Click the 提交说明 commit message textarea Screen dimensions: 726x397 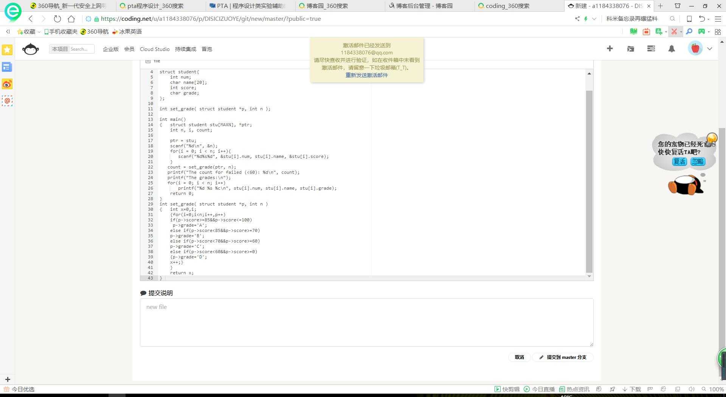click(x=366, y=323)
